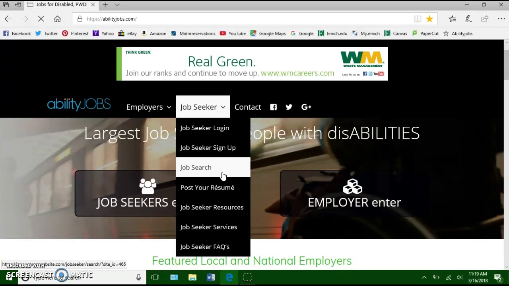The height and width of the screenshot is (286, 509).
Task: Open My.emich bookmark
Action: point(366,33)
